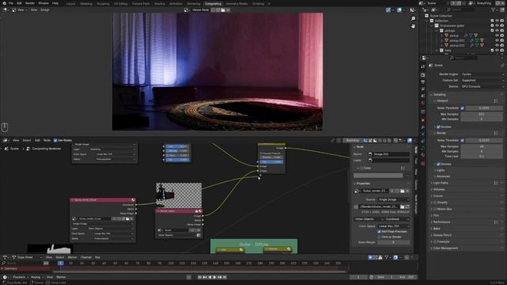Collapse the Stratocaster guitar collection
Viewport: 507px width, 285px height.
[x=432, y=25]
